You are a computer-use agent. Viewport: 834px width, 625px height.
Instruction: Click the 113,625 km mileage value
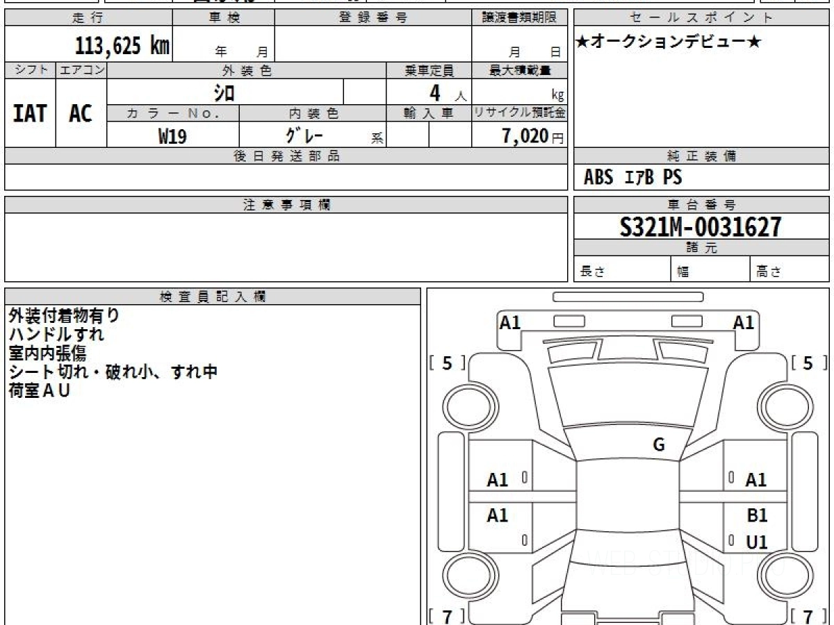tap(122, 46)
